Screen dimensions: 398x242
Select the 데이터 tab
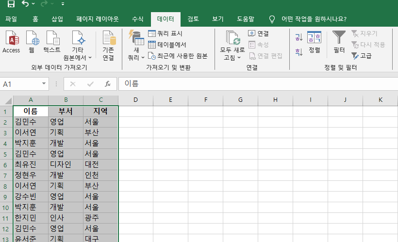point(166,19)
